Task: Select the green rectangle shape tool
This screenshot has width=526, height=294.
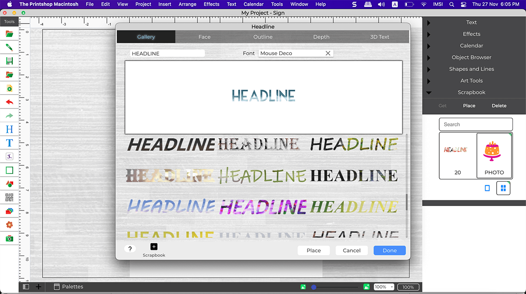Action: (x=9, y=170)
